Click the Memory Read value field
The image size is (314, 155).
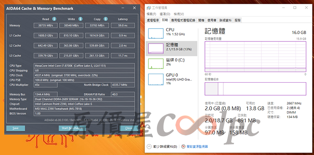[x=46, y=25]
